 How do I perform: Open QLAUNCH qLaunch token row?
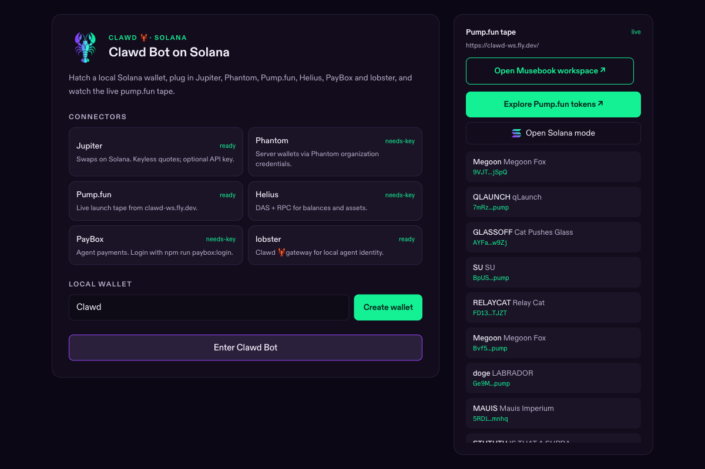(553, 202)
